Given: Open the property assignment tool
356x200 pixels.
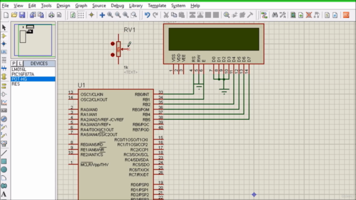Looking at the screenshot, I should tap(283, 15).
